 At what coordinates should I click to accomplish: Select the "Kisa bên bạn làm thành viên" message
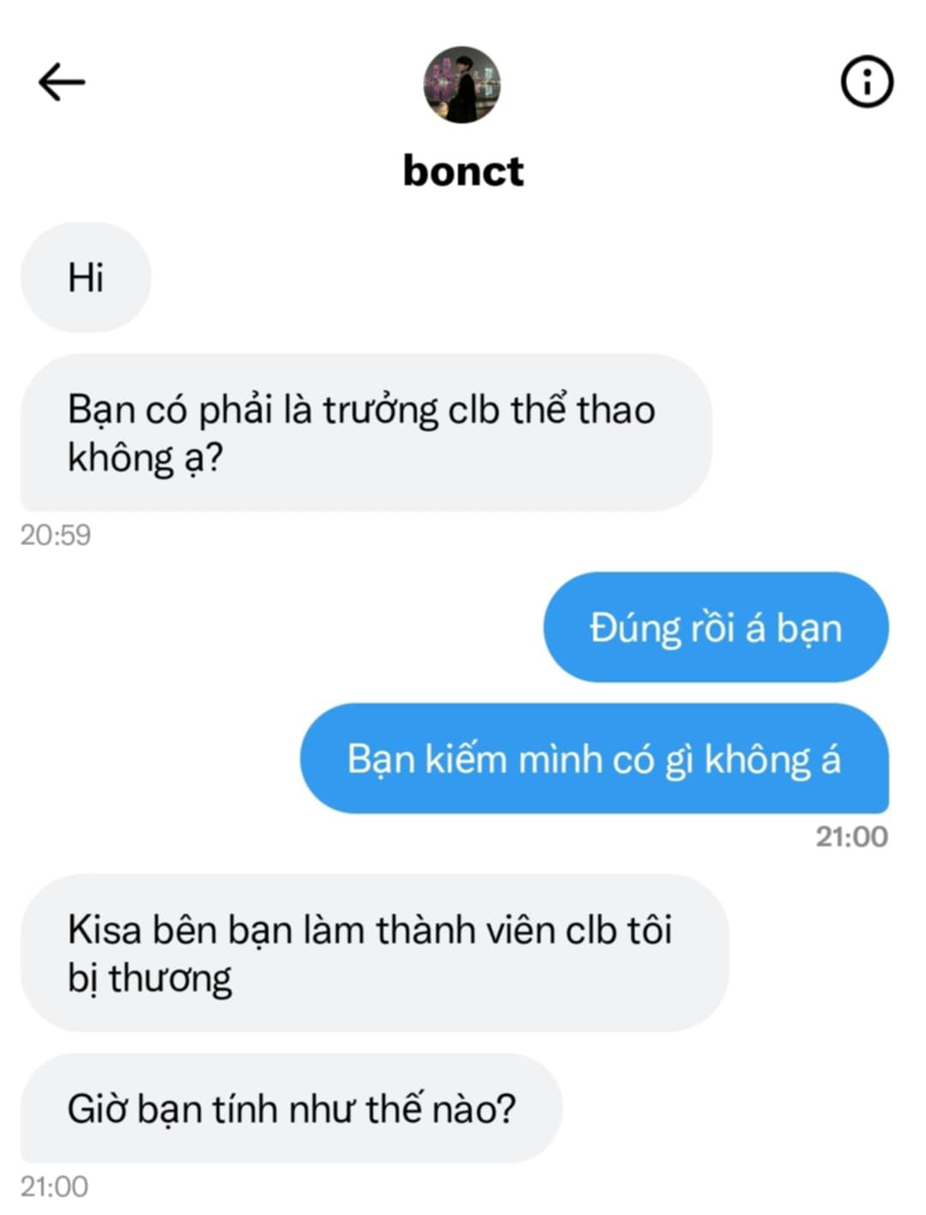[375, 953]
